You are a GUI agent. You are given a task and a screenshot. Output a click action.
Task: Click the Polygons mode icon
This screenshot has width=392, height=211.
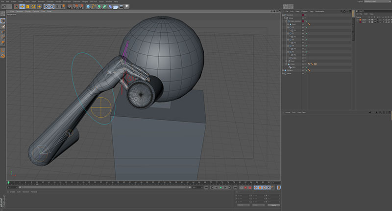click(x=3, y=43)
